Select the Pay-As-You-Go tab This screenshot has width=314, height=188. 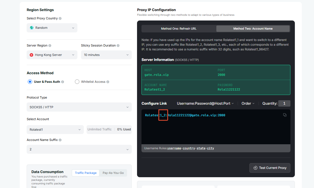click(113, 173)
